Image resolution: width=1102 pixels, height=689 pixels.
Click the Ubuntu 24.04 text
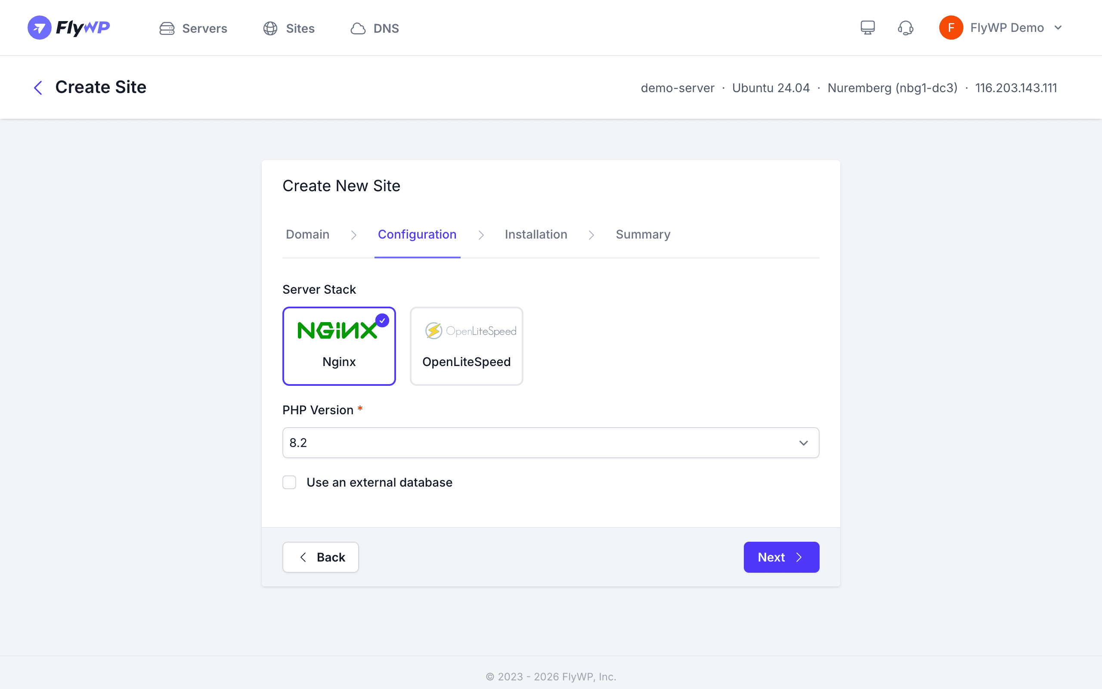tap(771, 88)
